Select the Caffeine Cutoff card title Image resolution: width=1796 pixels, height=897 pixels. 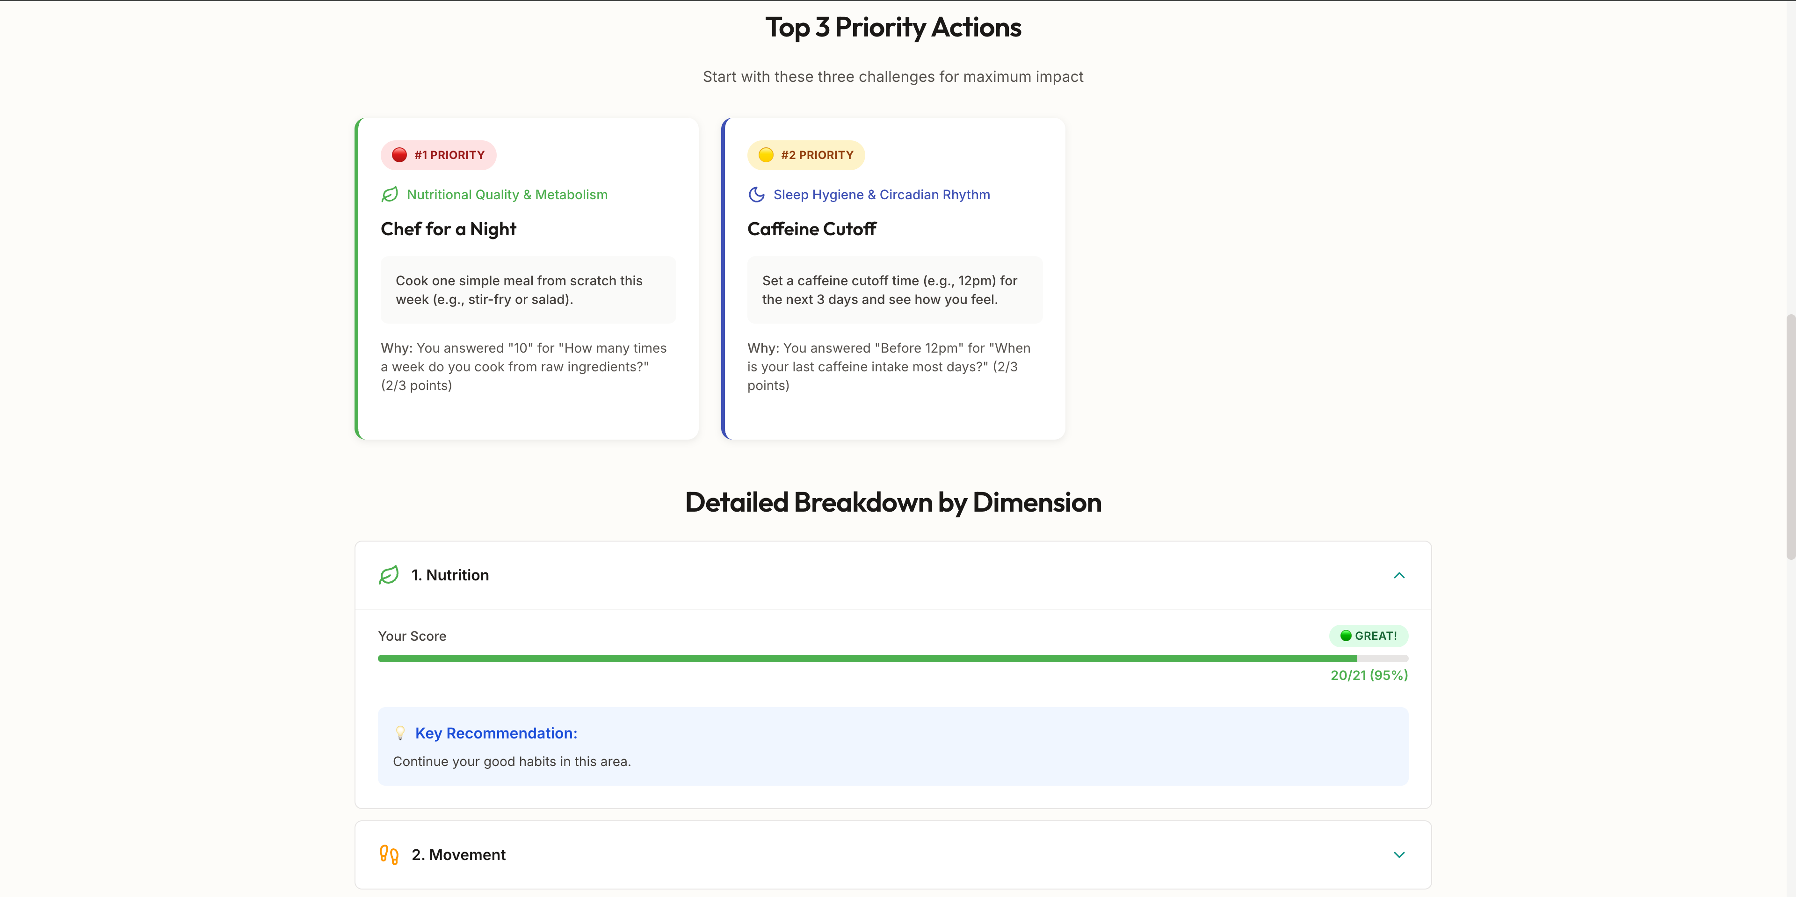click(x=811, y=229)
